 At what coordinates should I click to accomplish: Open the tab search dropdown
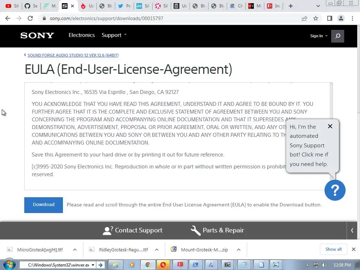pos(318,6)
